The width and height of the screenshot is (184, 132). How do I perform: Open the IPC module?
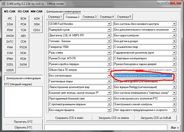coord(10,19)
